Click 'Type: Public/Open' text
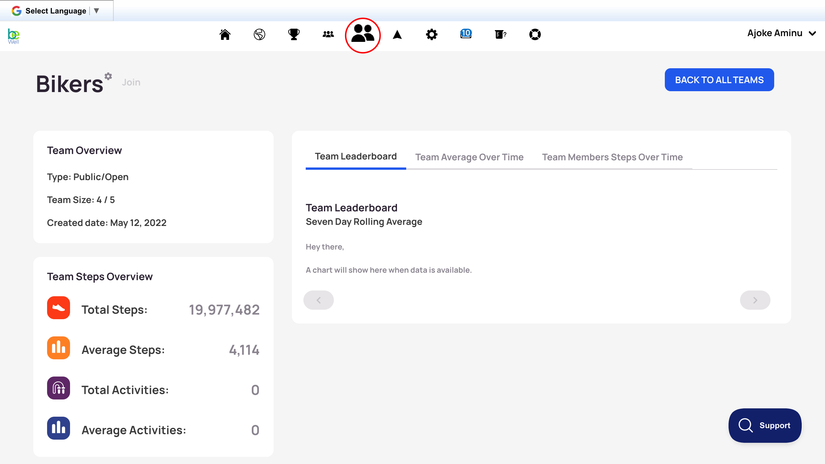Screen dimensions: 825x464 click(88, 177)
